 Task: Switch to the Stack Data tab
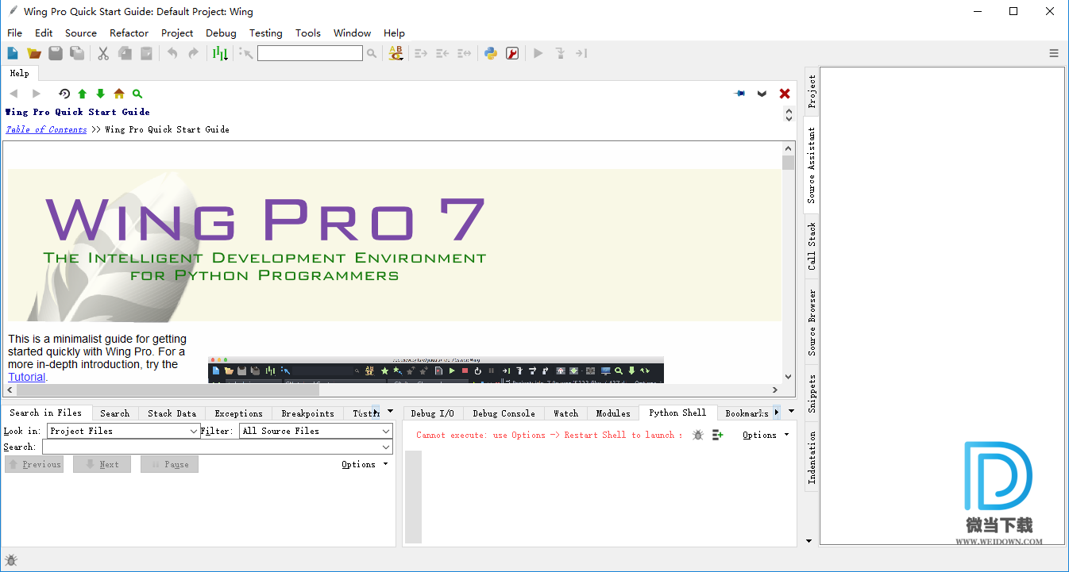172,413
